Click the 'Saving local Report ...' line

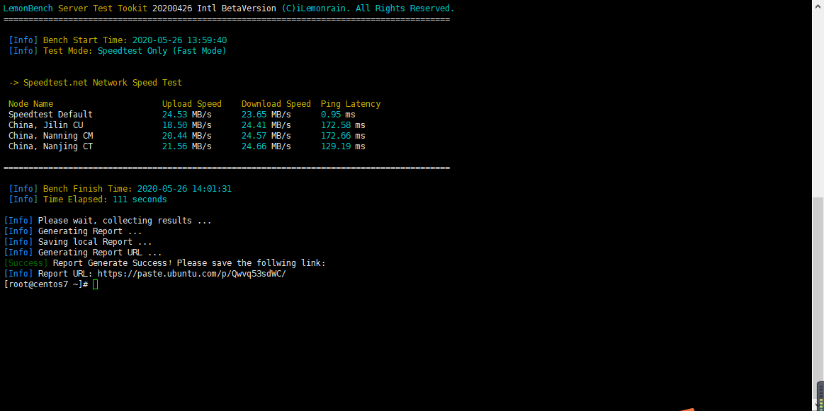click(x=95, y=241)
